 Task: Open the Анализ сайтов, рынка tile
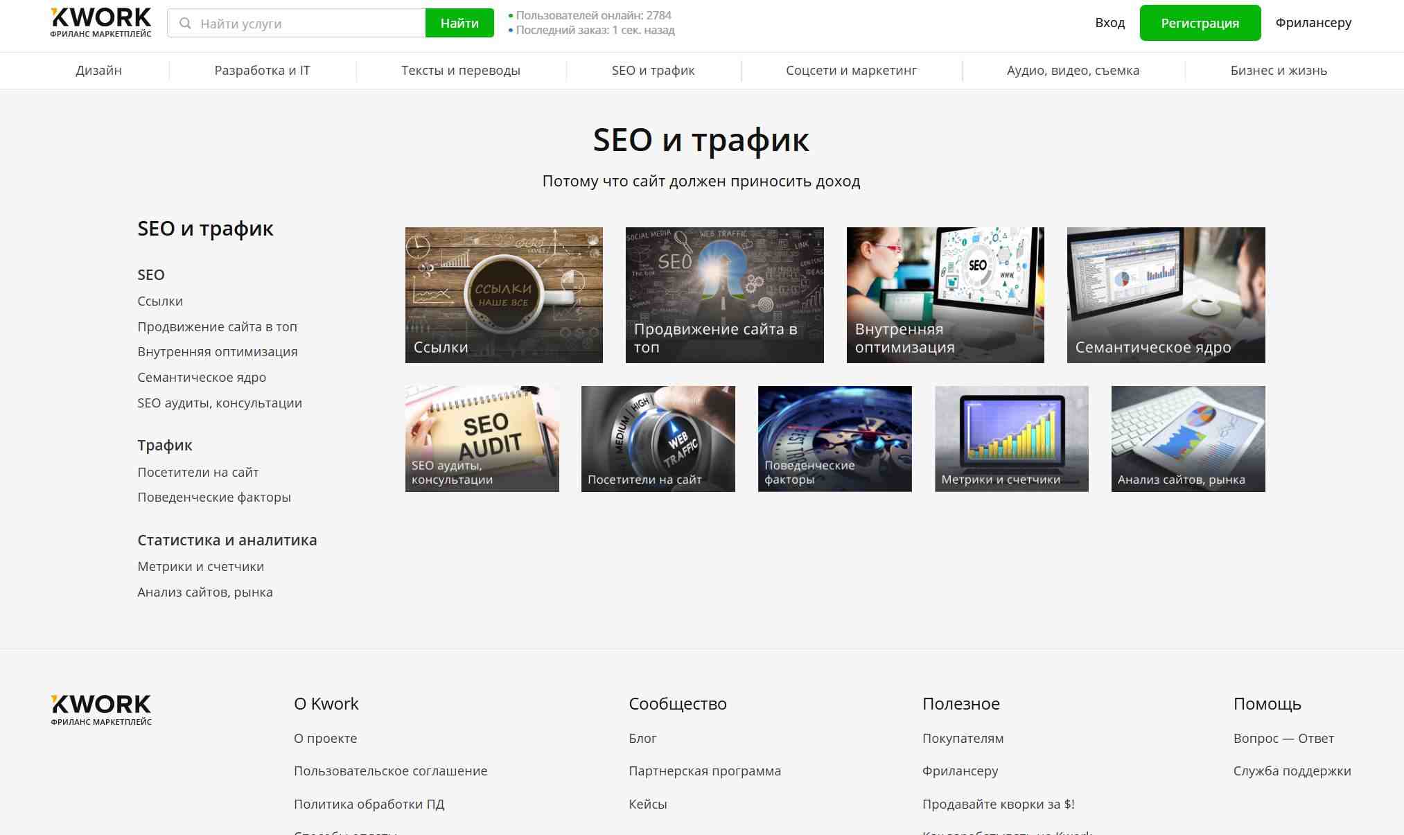click(x=1188, y=439)
